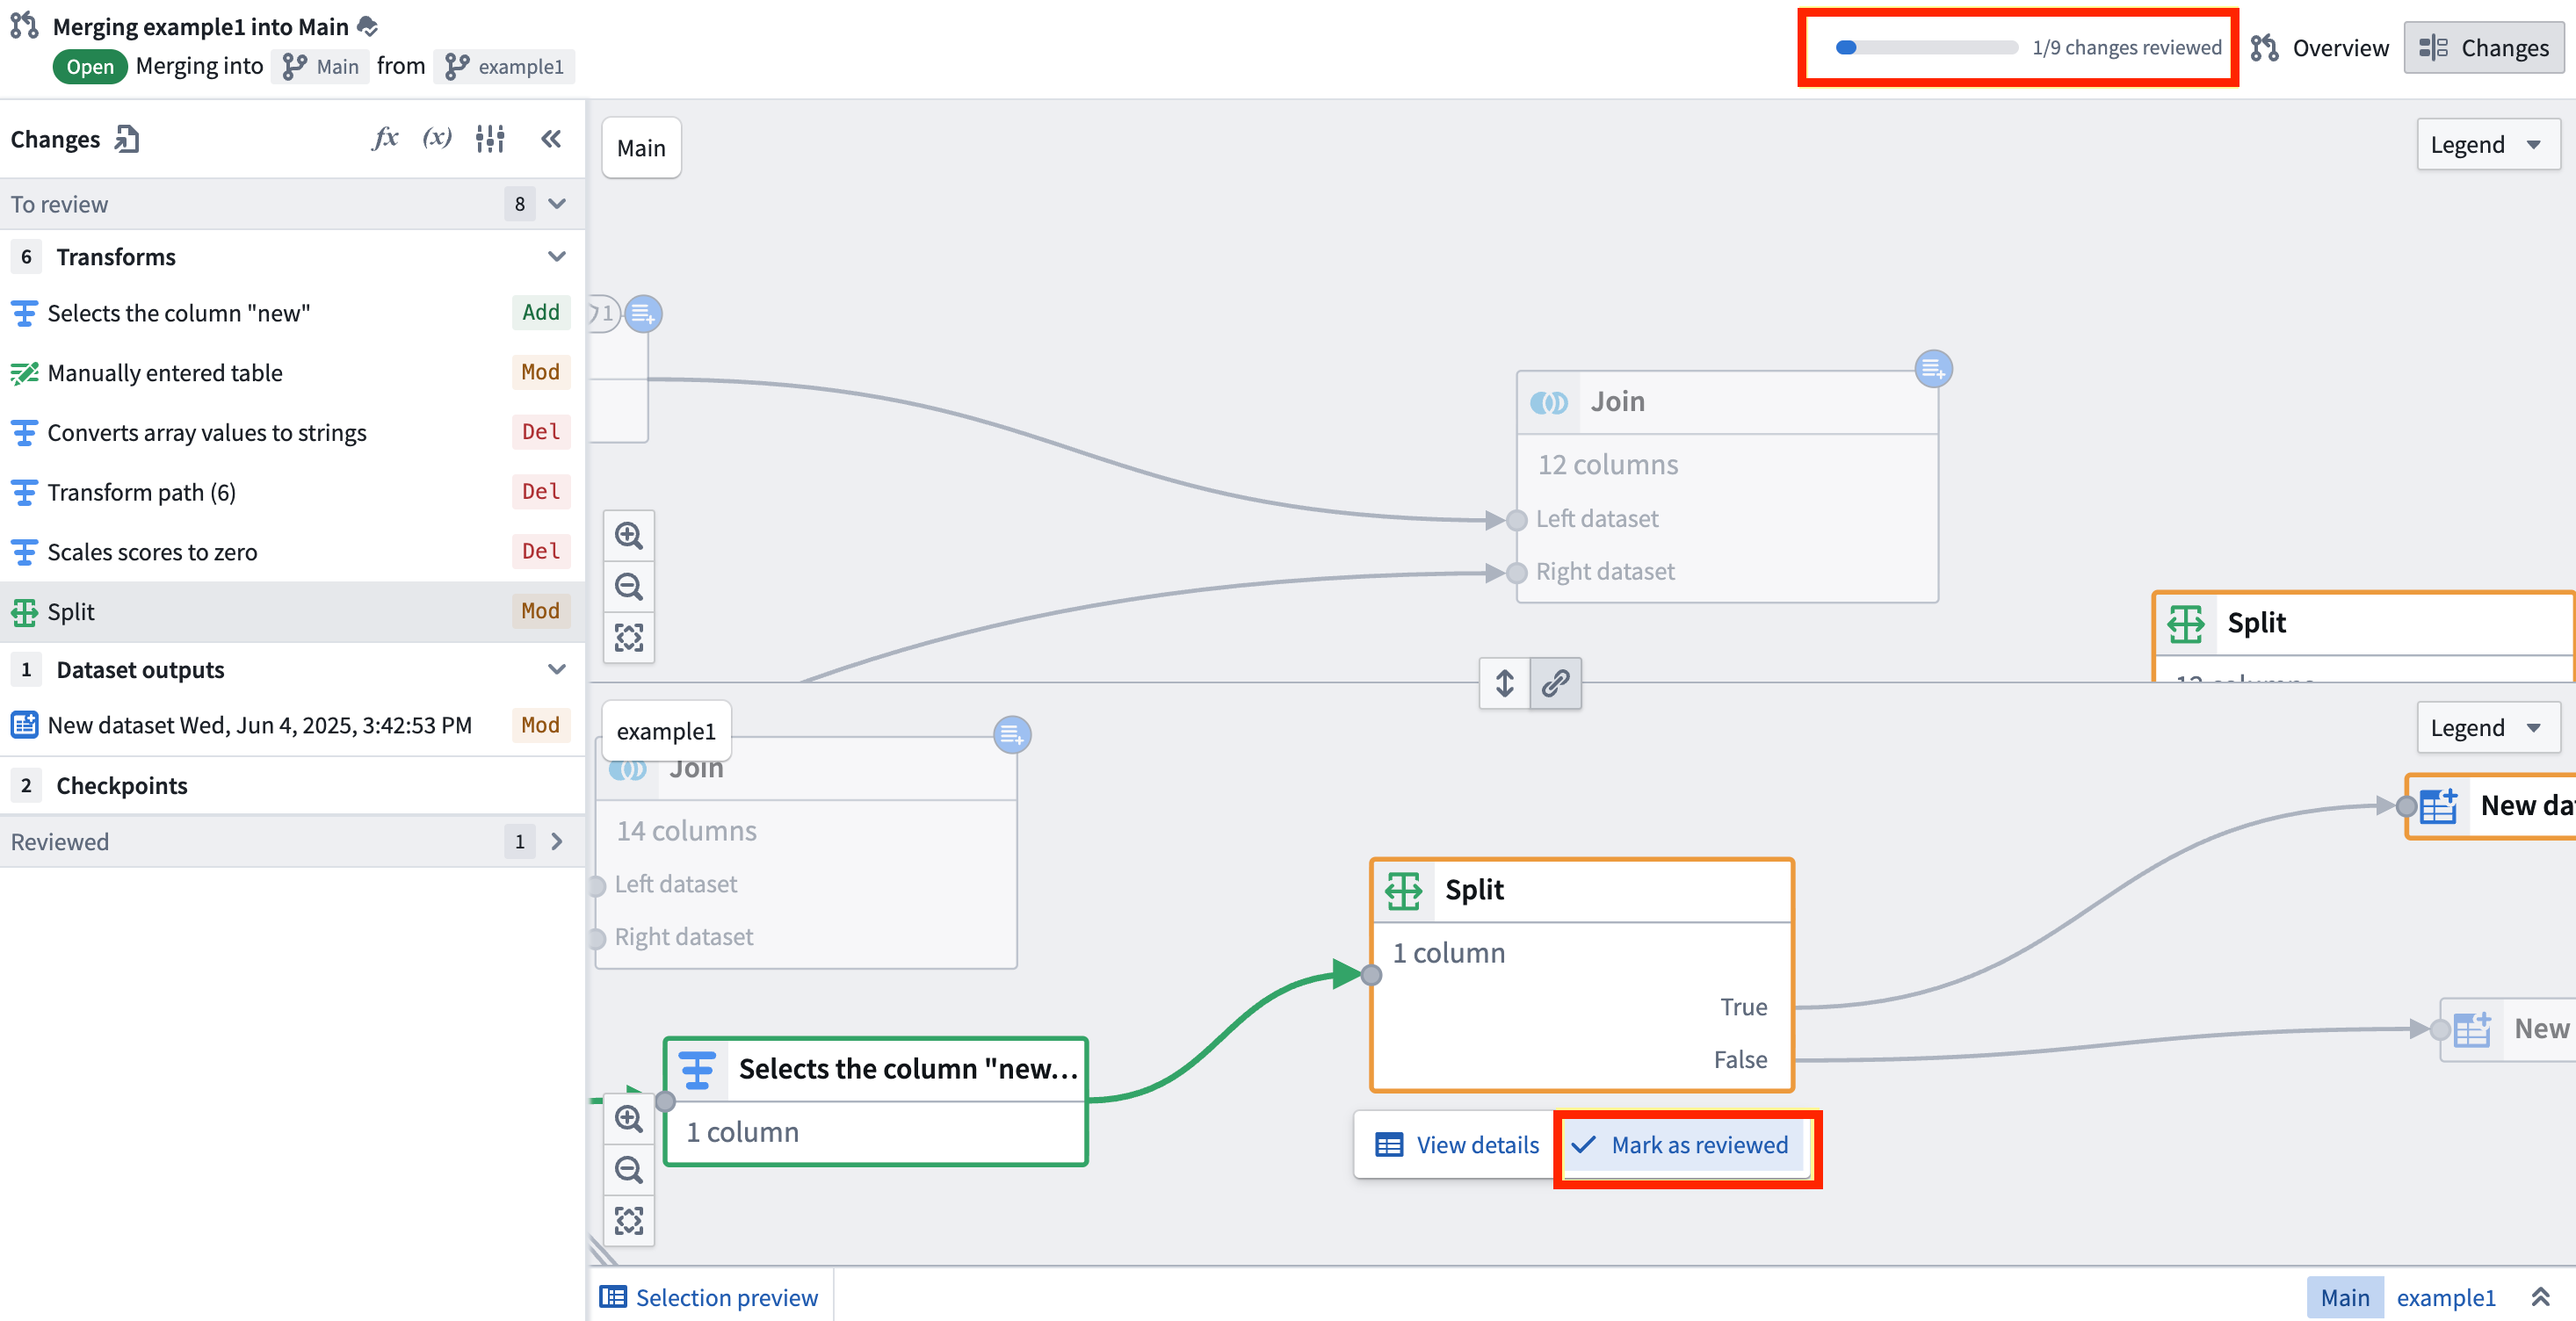Collapse the Transforms list chevron
This screenshot has height=1321, width=2576.
(557, 257)
